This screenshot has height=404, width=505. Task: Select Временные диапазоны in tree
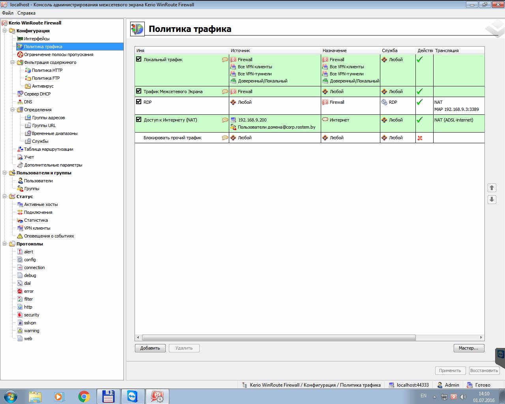(54, 133)
